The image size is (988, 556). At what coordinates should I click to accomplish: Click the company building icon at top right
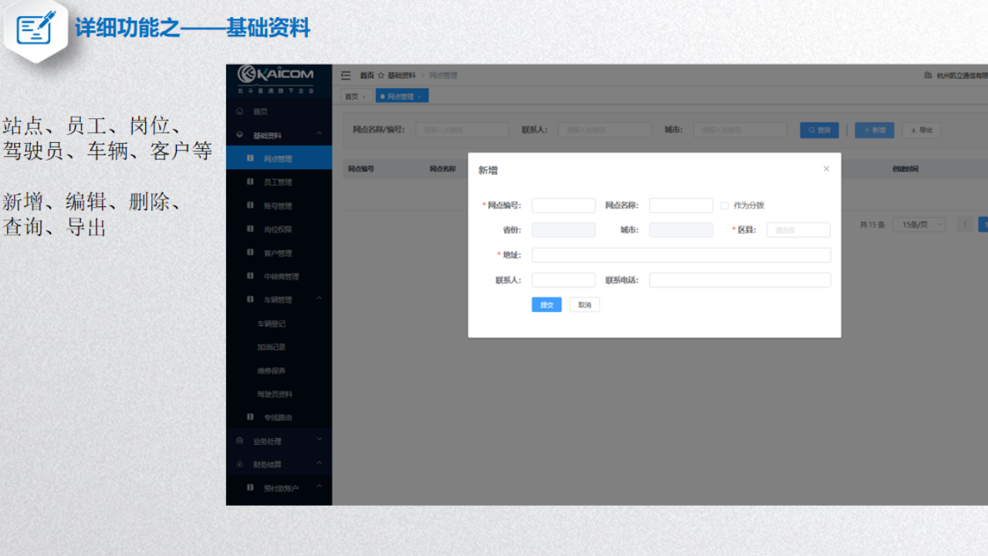point(928,76)
